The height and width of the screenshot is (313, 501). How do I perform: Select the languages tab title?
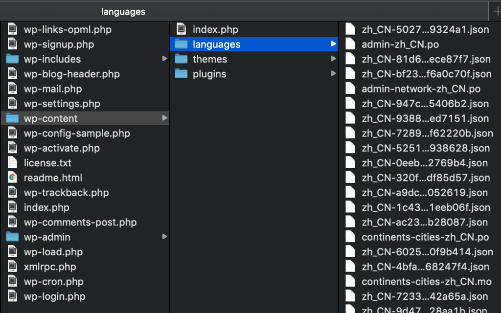pyautogui.click(x=123, y=12)
